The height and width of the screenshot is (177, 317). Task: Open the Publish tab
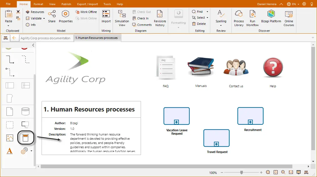(66, 4)
